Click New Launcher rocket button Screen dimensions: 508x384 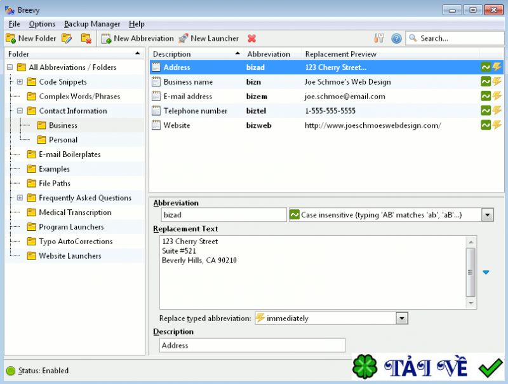(x=209, y=38)
